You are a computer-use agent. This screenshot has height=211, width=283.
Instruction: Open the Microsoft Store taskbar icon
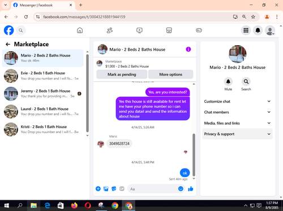pyautogui.click(x=61, y=205)
